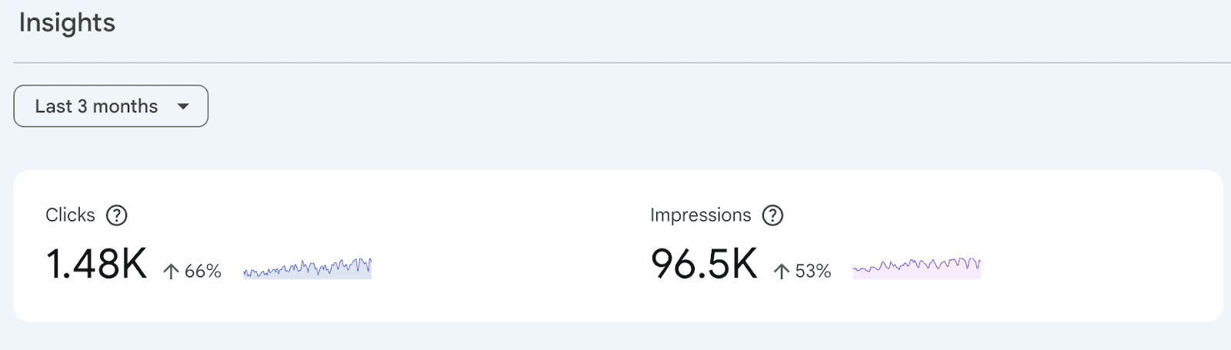Select the 1.48K clicks value
1231x350 pixels.
point(96,264)
